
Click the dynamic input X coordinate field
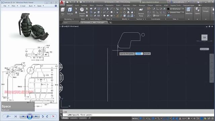pyautogui.click(x=139, y=54)
